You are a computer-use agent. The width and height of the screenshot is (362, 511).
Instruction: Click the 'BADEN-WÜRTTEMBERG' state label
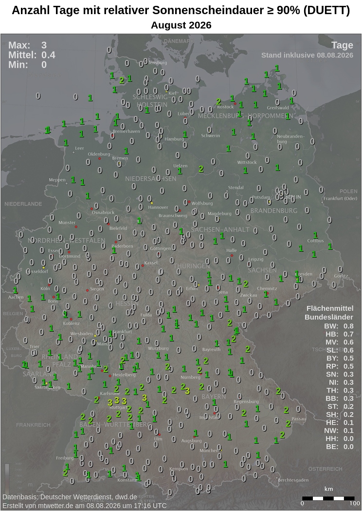coord(116,425)
